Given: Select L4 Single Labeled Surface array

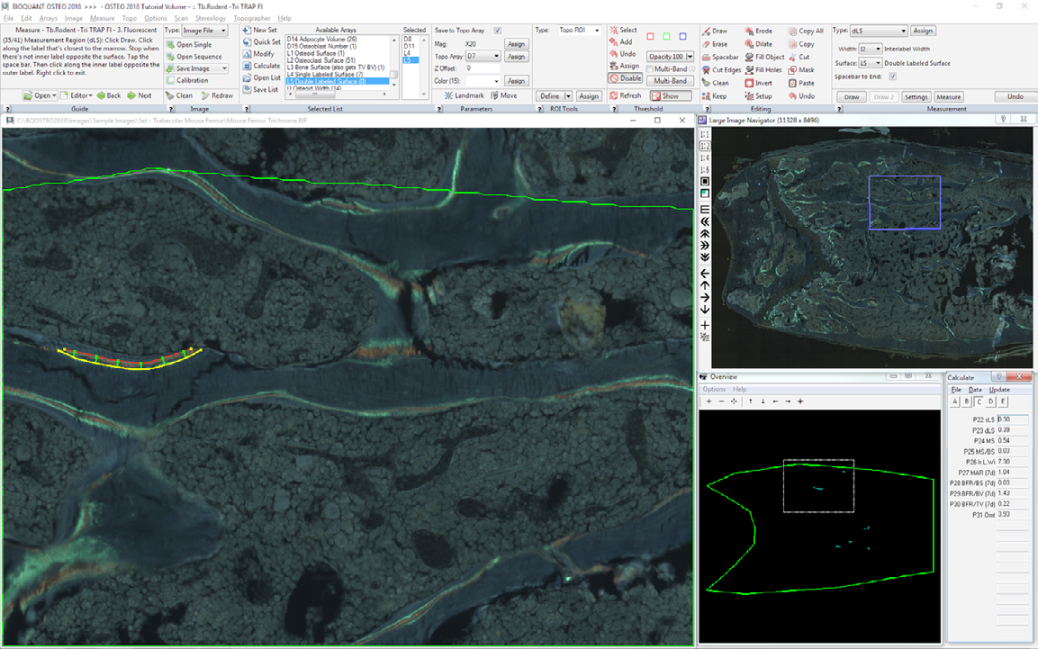Looking at the screenshot, I should [x=324, y=75].
